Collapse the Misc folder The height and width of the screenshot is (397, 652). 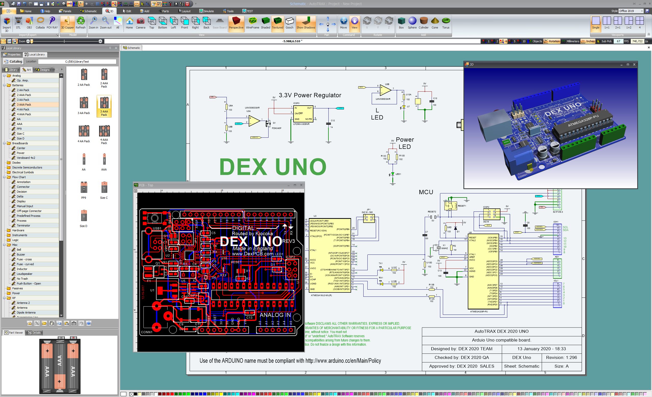[x=4, y=245]
